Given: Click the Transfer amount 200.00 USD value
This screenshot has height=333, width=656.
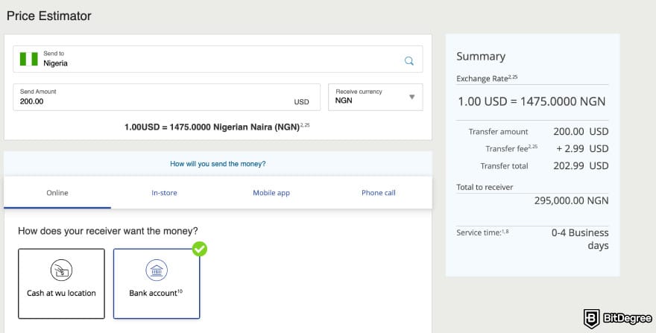Looking at the screenshot, I should [x=581, y=131].
